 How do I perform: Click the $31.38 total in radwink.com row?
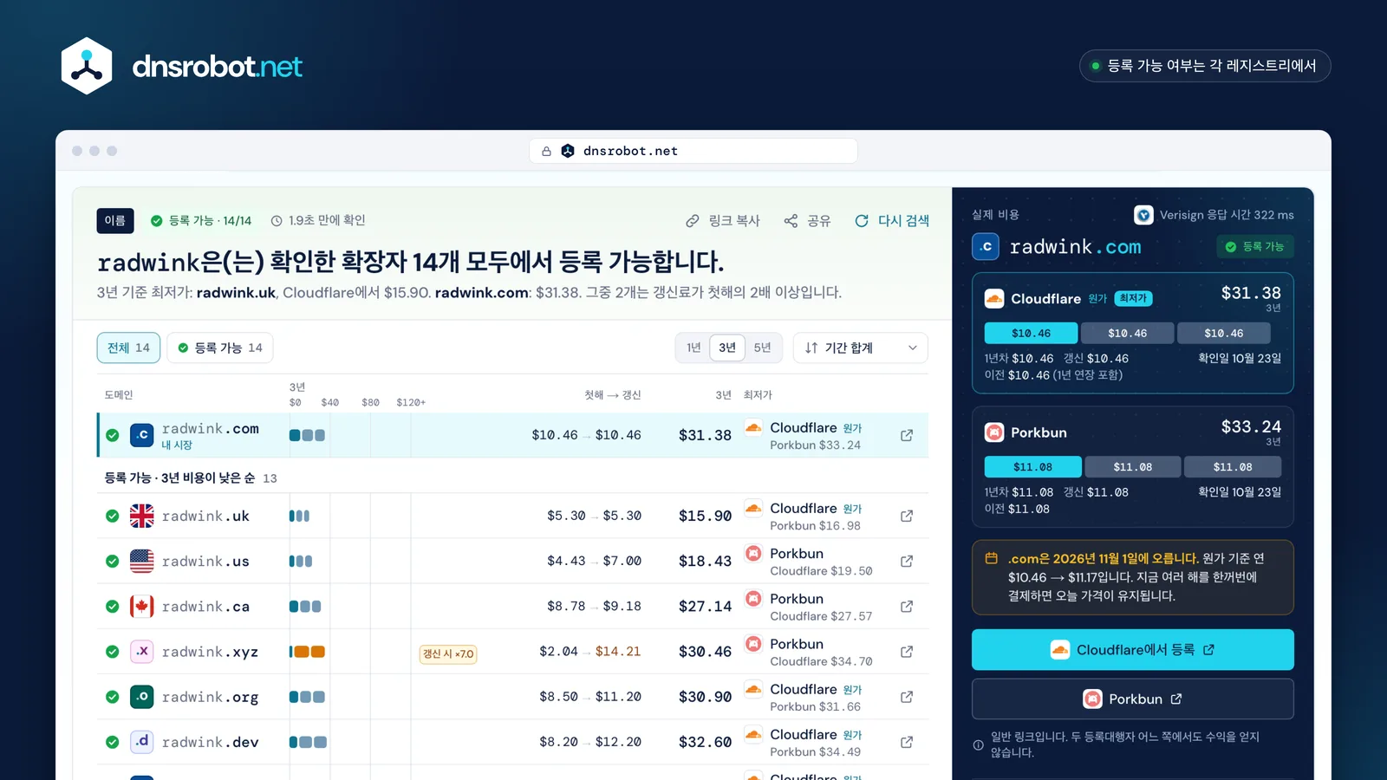click(705, 436)
